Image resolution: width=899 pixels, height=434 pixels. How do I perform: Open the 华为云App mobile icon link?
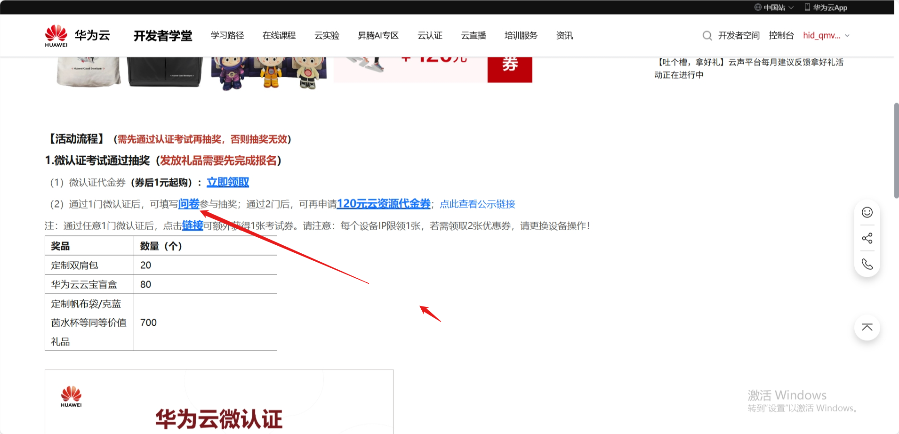pyautogui.click(x=807, y=7)
